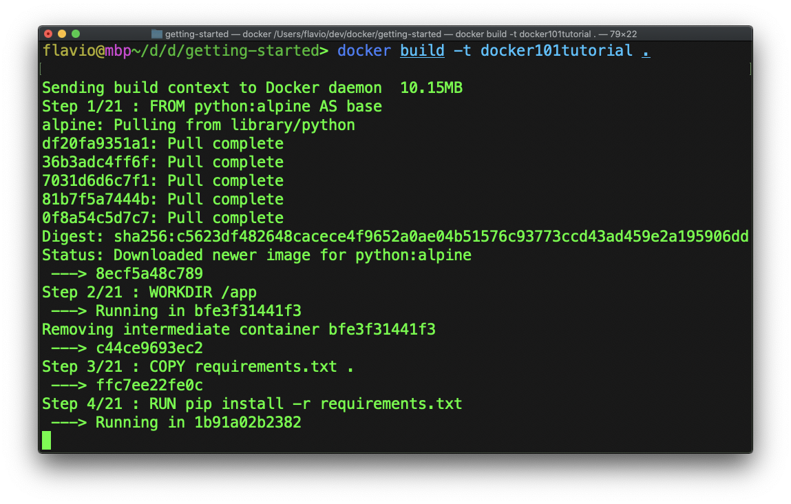Viewport: 791px width, 504px height.
Task: Click the container ID 1b91a02b2382
Action: coord(248,423)
